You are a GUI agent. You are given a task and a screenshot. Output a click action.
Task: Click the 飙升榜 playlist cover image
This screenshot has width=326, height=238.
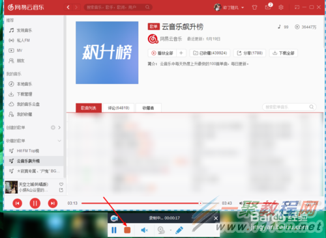[x=107, y=53]
